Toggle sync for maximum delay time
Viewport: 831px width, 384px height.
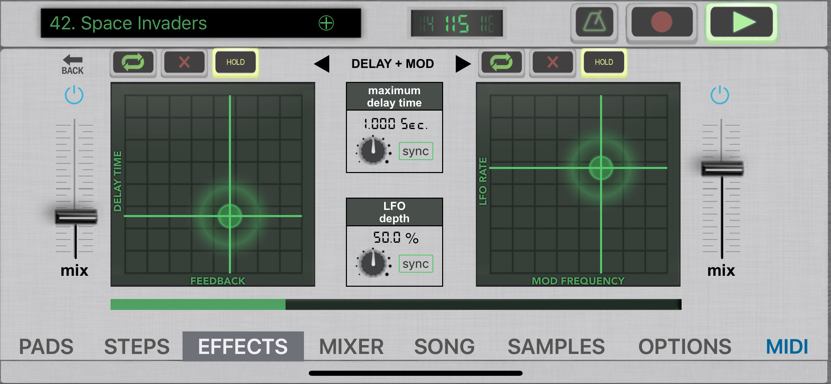(x=416, y=151)
